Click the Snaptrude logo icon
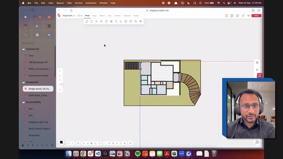Viewport: 283px width, 159px height. [59, 15]
